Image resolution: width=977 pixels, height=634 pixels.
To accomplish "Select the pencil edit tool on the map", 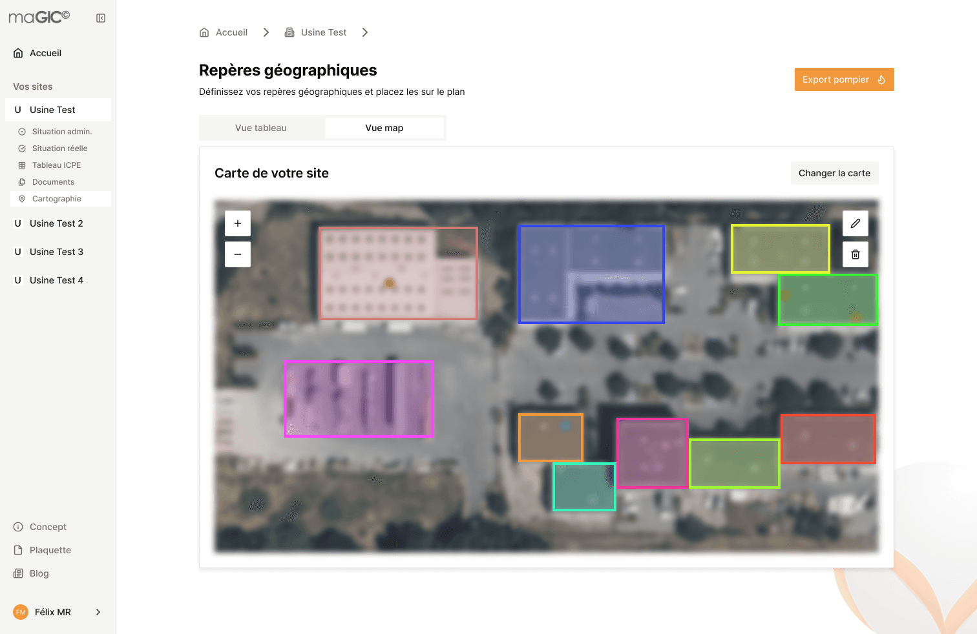I will (855, 223).
